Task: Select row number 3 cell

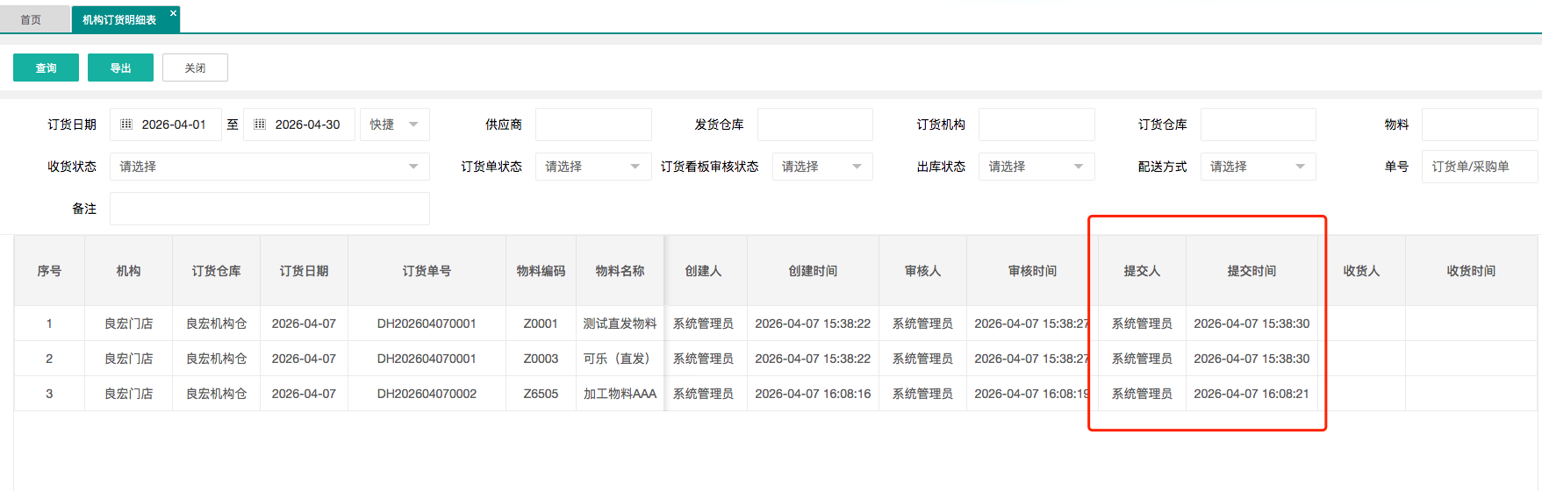Action: [x=49, y=394]
